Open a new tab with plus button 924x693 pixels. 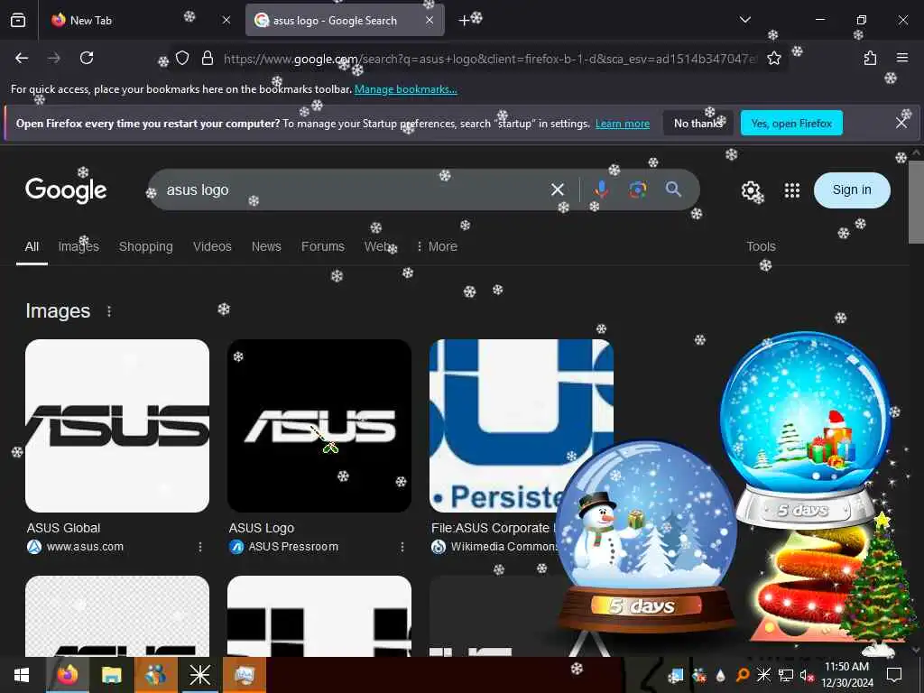coord(464,20)
